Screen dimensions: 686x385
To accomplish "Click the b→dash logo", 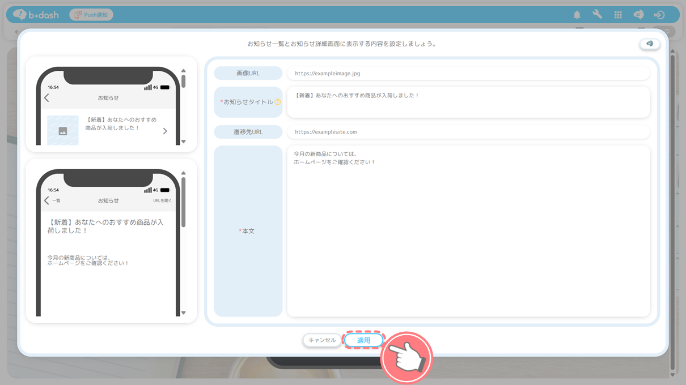I will [x=36, y=15].
